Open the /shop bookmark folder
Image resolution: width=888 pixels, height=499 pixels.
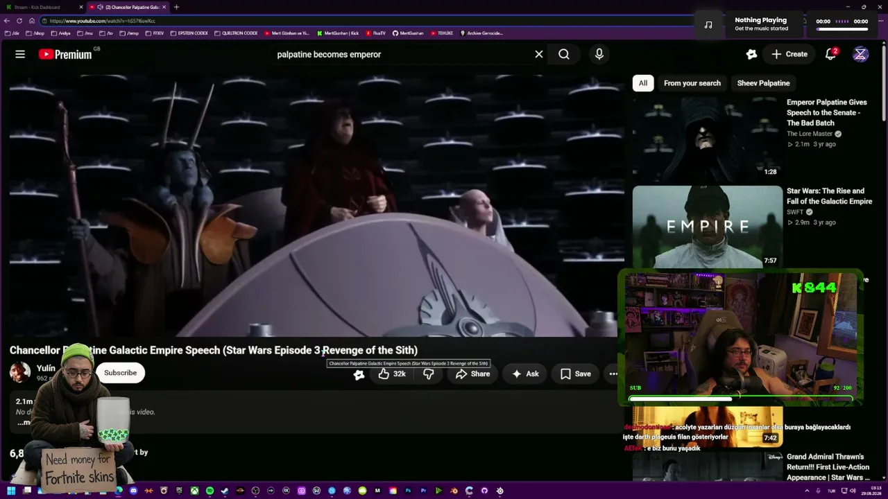35,33
